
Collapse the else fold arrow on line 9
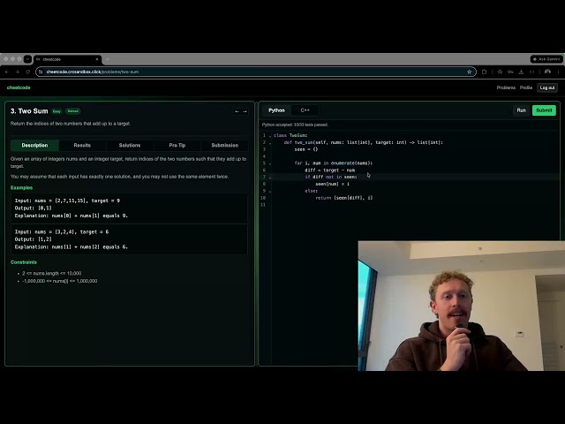(270, 192)
